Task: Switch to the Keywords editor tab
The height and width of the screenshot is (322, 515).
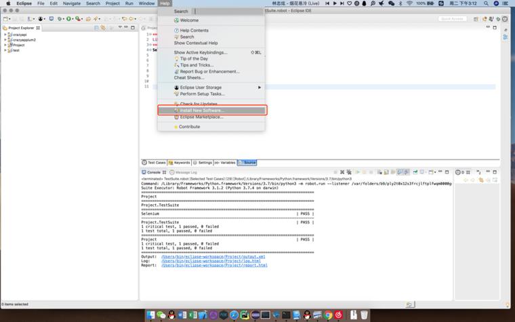Action: (x=180, y=163)
